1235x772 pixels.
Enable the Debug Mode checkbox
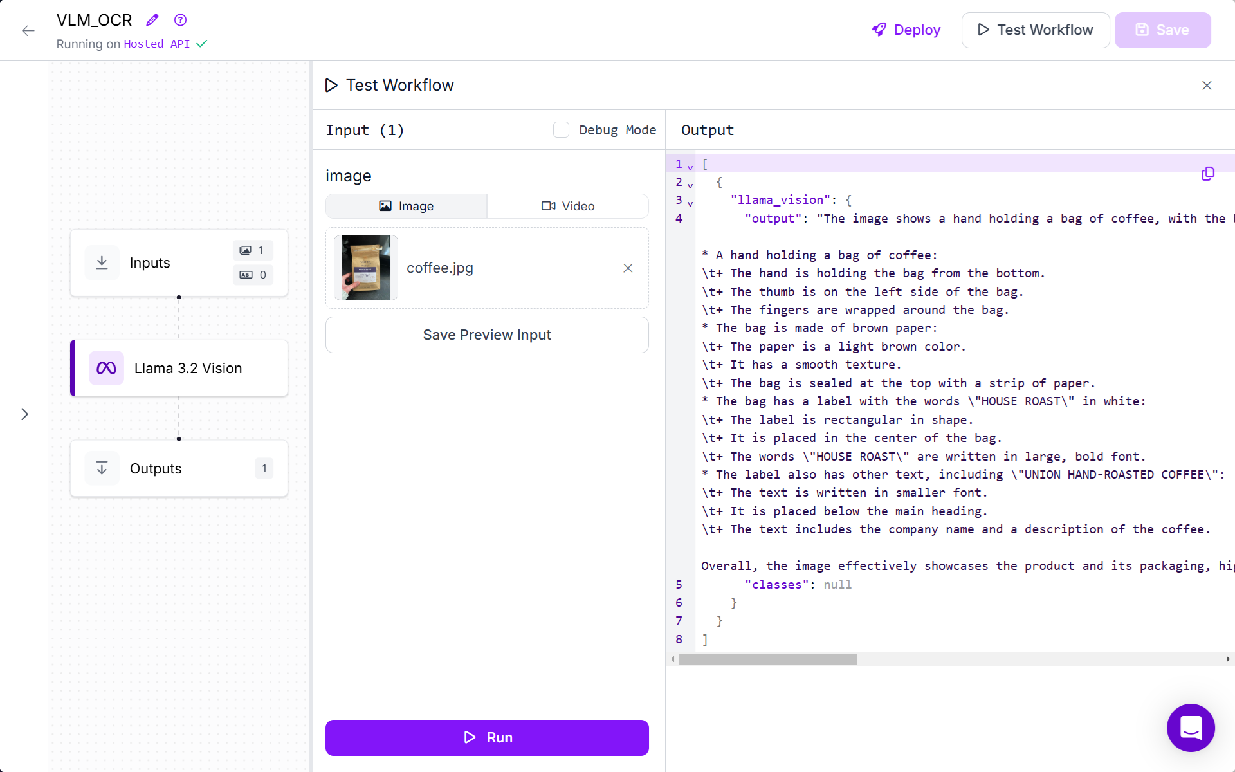pyautogui.click(x=561, y=130)
